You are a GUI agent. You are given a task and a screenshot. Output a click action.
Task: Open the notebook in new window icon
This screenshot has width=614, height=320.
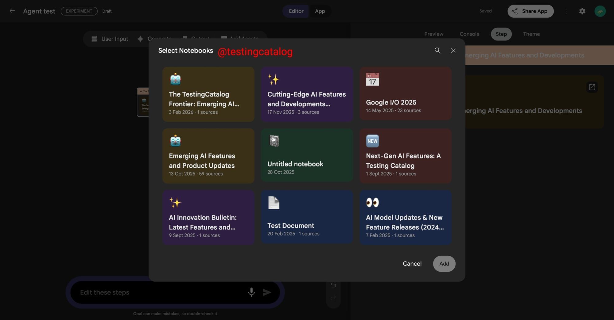(x=592, y=87)
